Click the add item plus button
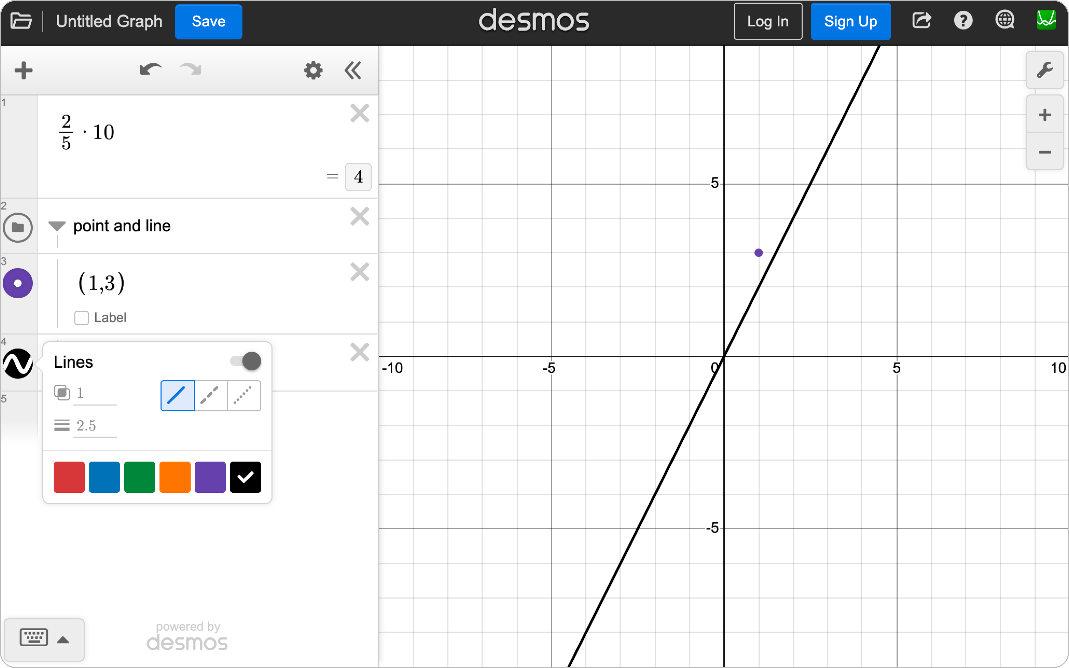The image size is (1069, 668). click(23, 70)
